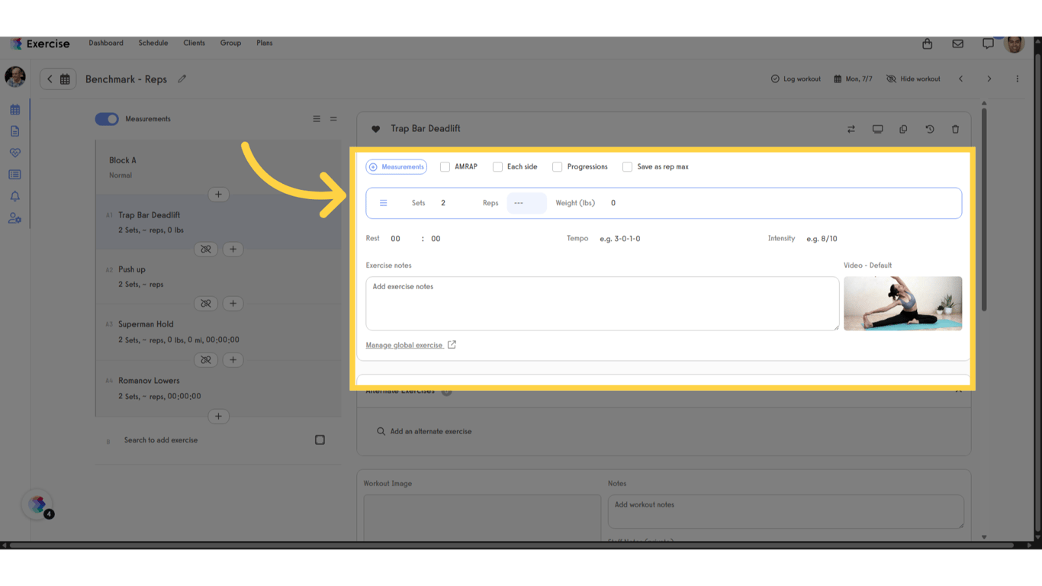Click the swap exercise arrows icon
1042x586 pixels.
tap(851, 129)
